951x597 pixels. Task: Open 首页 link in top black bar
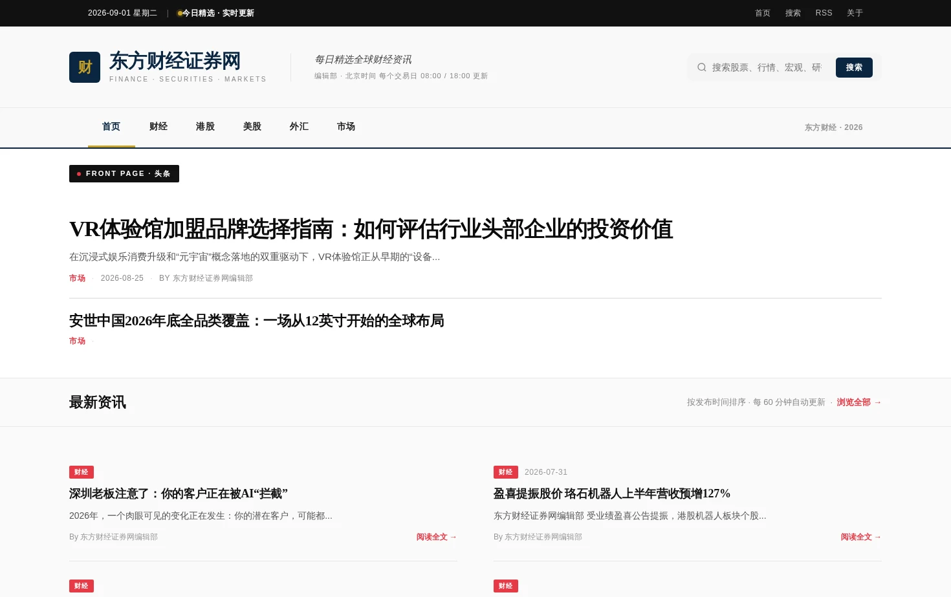click(763, 13)
